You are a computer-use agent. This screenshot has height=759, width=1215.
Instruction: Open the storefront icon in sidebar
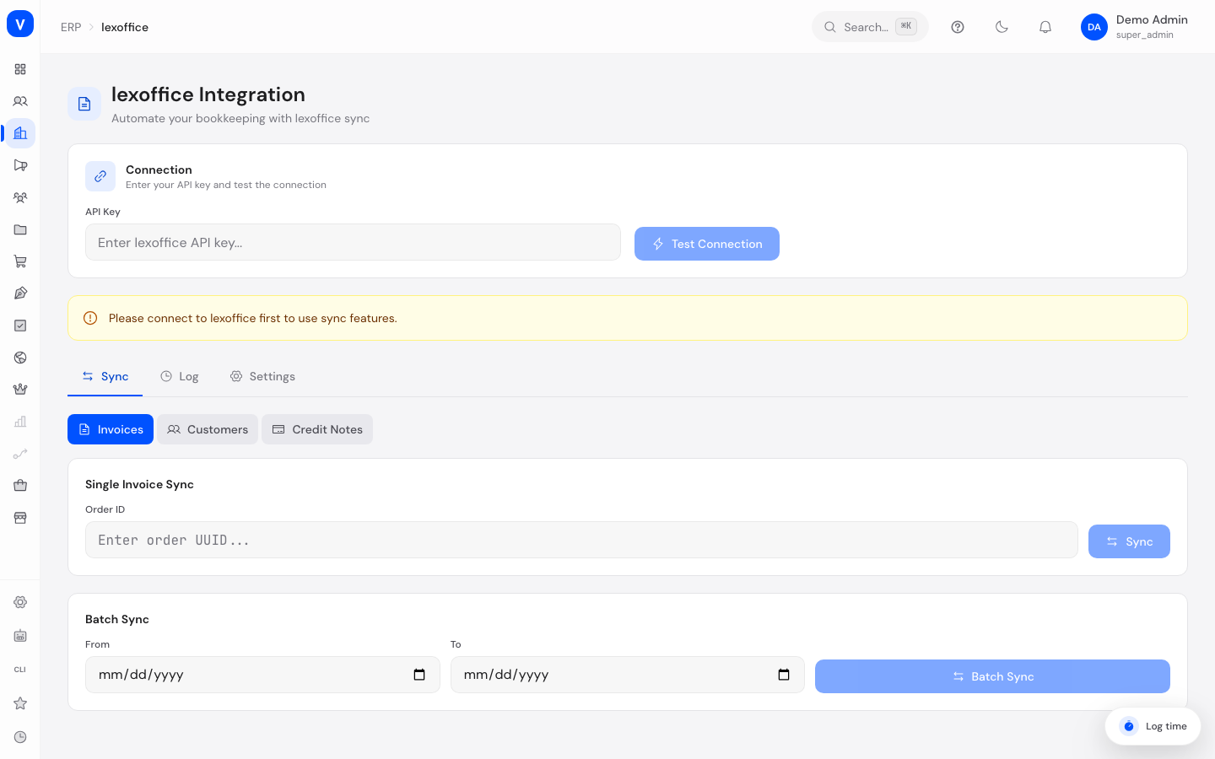(x=20, y=518)
